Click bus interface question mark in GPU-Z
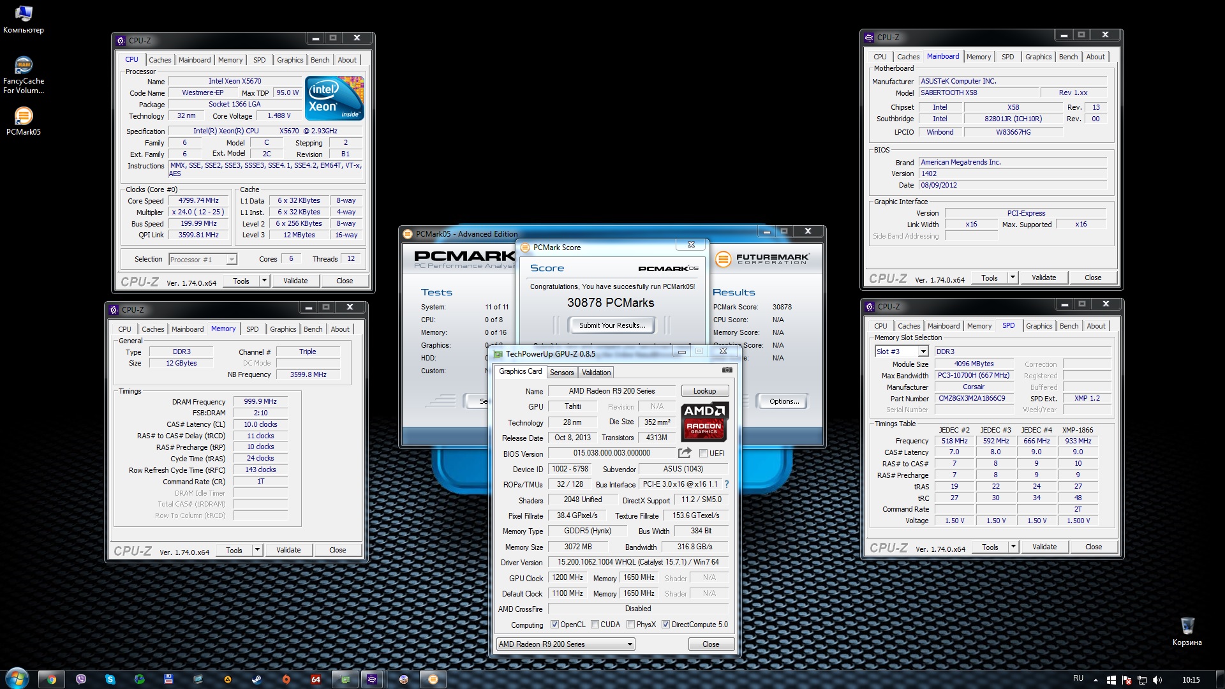 click(x=726, y=485)
